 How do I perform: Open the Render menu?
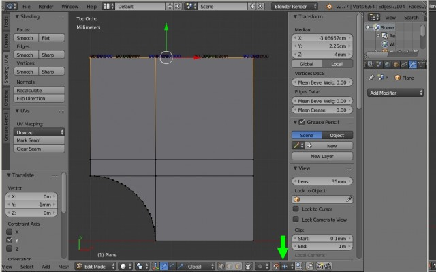[x=46, y=6]
